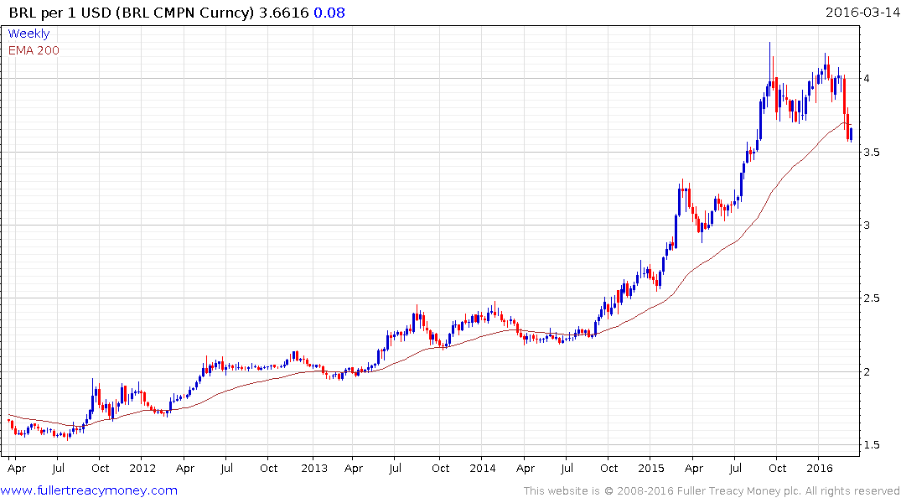Select the EMA 200 legend label
Viewport: 901px width, 503px height.
pos(34,50)
